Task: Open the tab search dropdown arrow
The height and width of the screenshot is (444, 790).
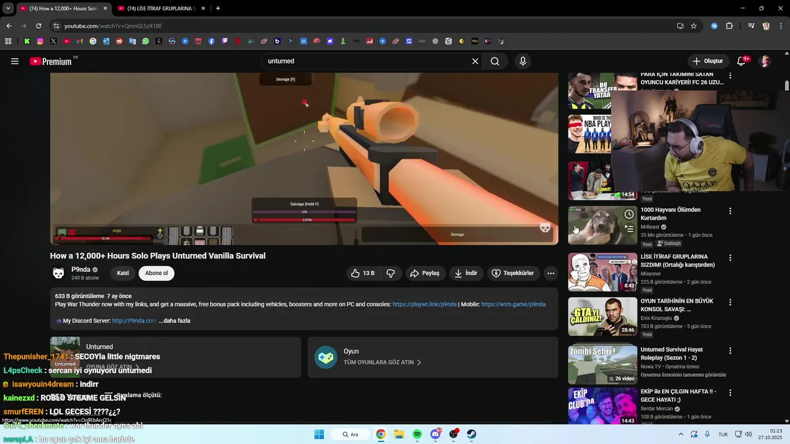Action: pos(8,9)
